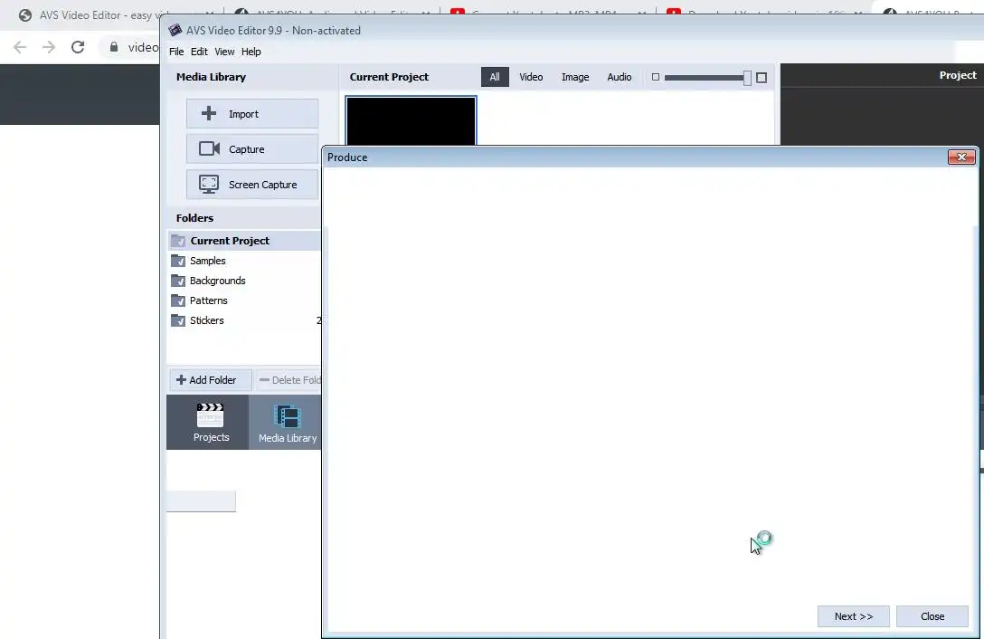Click Next >> in the Produce dialog

pos(854,616)
